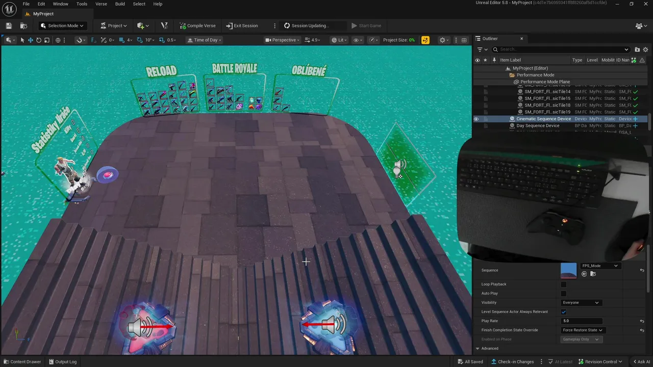Reset Finish Completion State Override arrow
Viewport: 653px width, 367px height.
[642, 330]
